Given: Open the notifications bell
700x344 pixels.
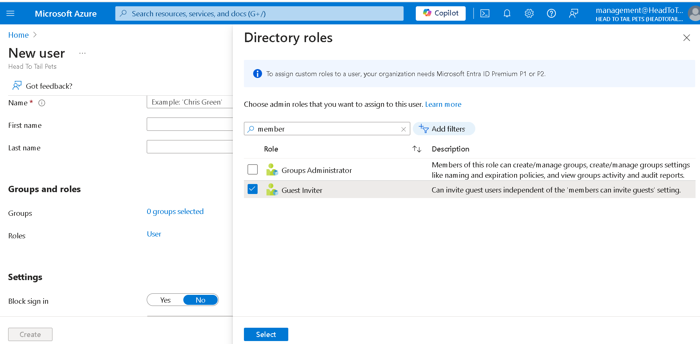Looking at the screenshot, I should click(x=507, y=14).
